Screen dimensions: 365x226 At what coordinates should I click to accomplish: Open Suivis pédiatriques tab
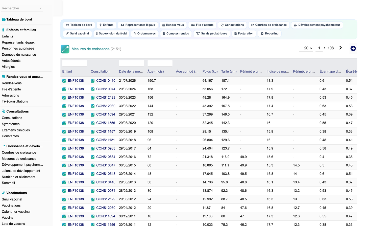coord(212,34)
